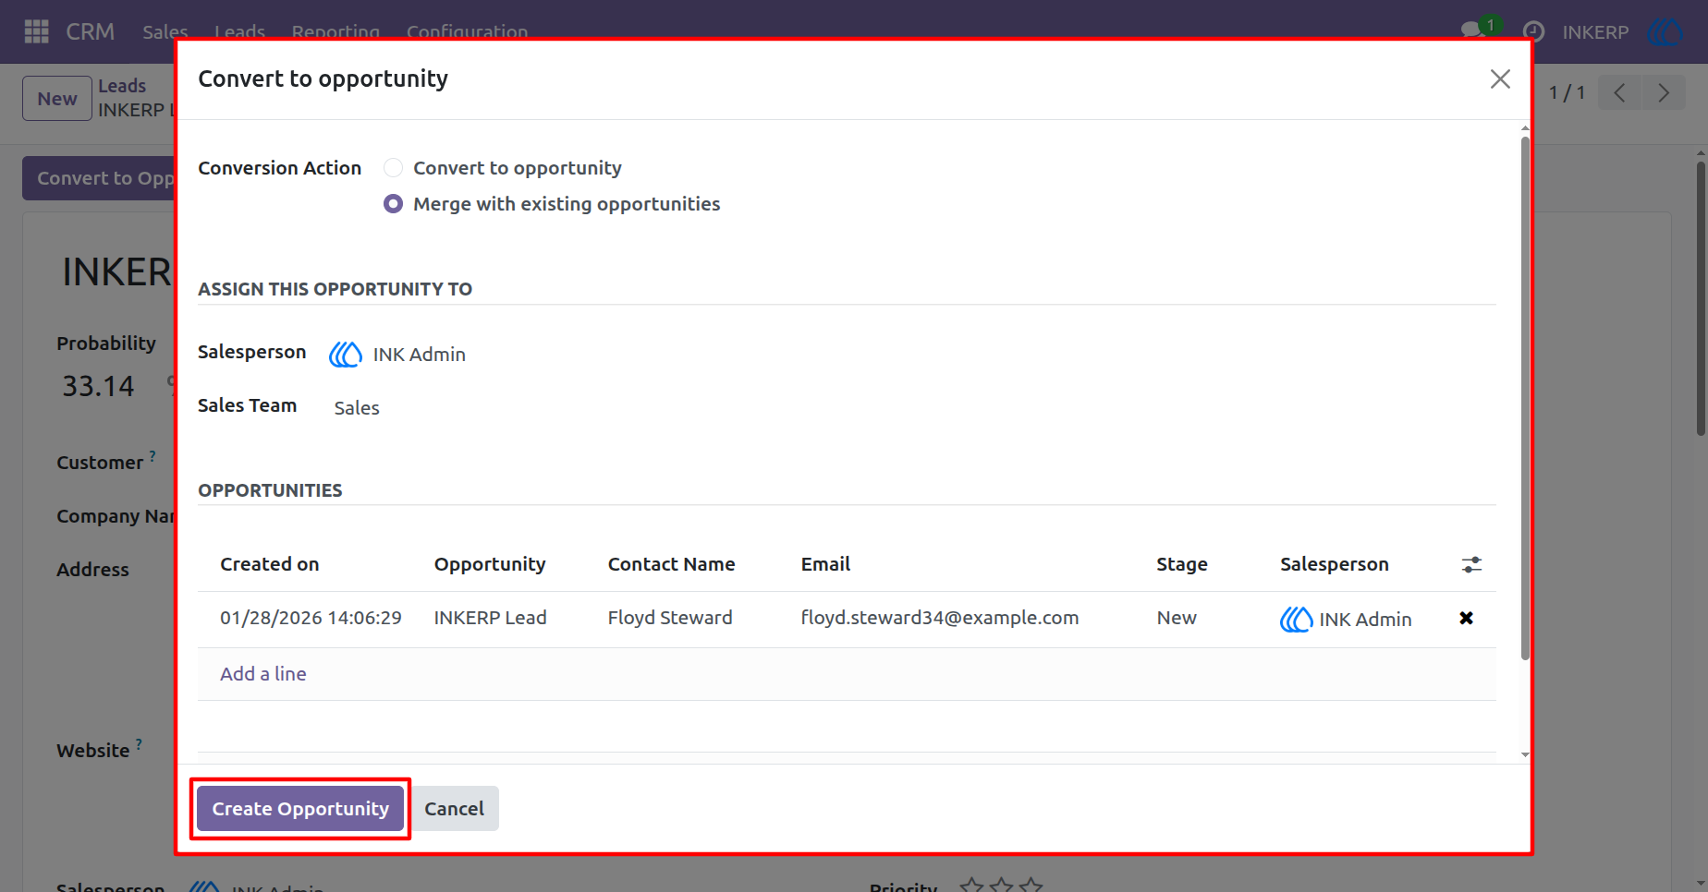
Task: Sort by Salesperson column header
Action: click(x=1334, y=564)
